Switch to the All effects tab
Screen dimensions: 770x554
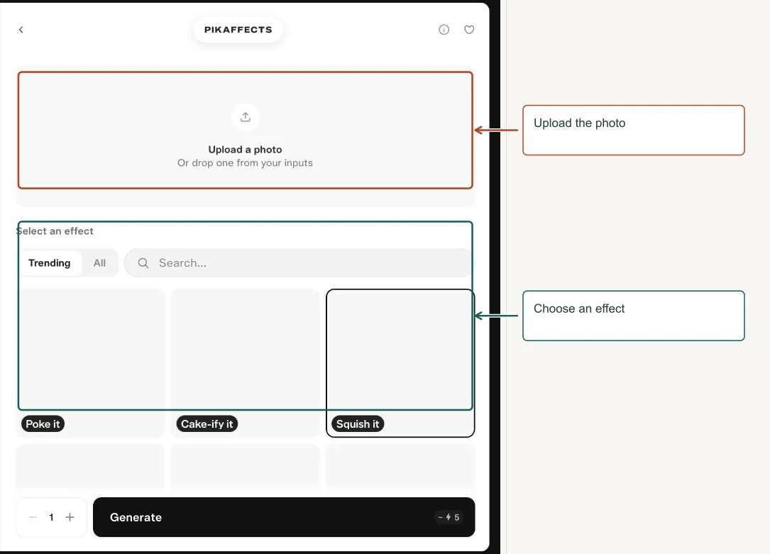pos(99,263)
